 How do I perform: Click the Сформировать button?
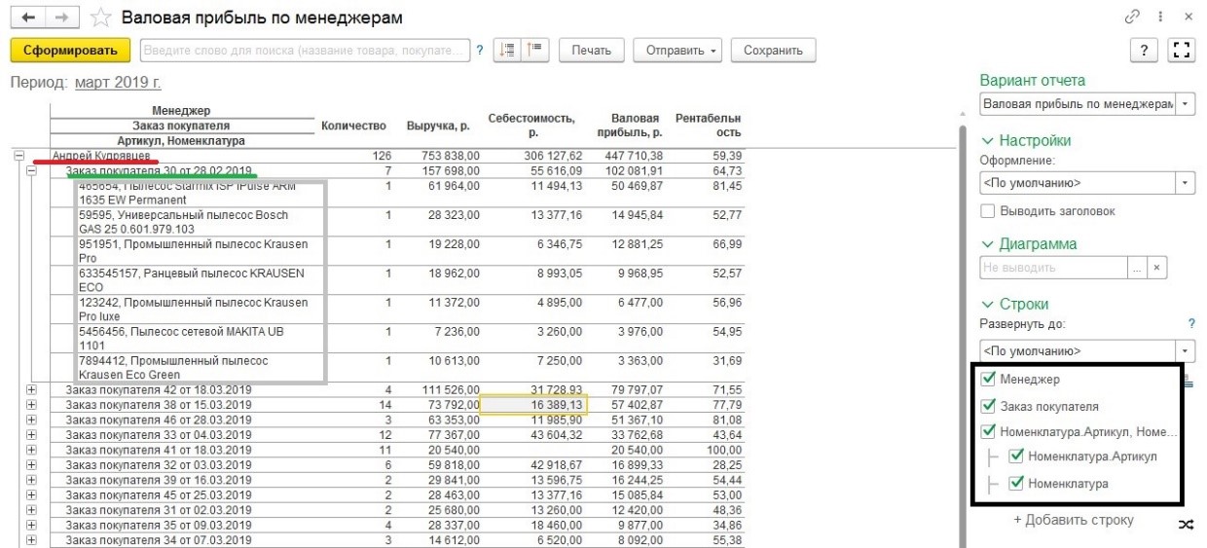click(70, 51)
